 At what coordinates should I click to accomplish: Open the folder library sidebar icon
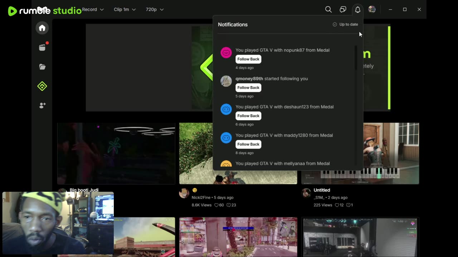point(42,67)
